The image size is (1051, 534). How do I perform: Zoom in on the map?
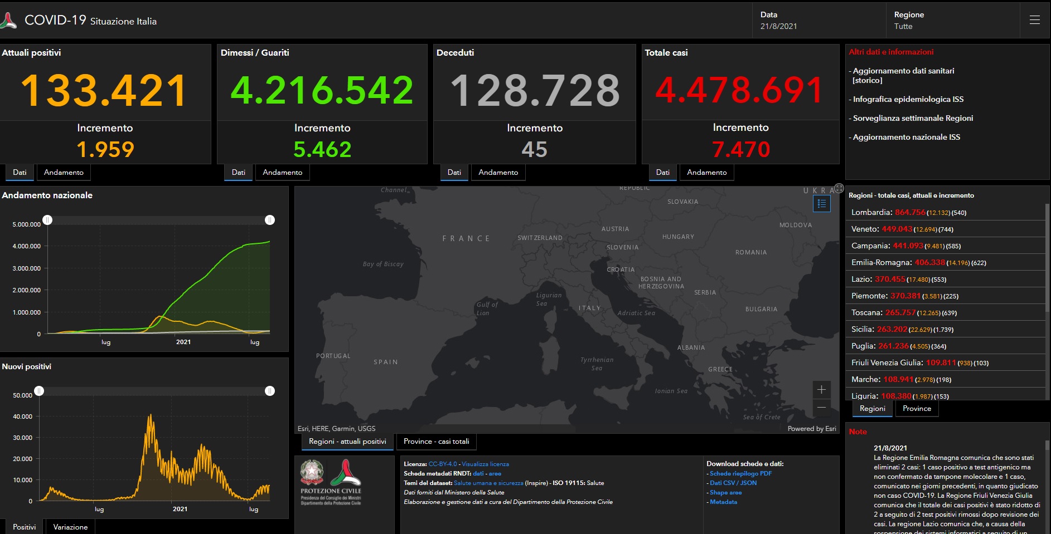click(x=821, y=390)
